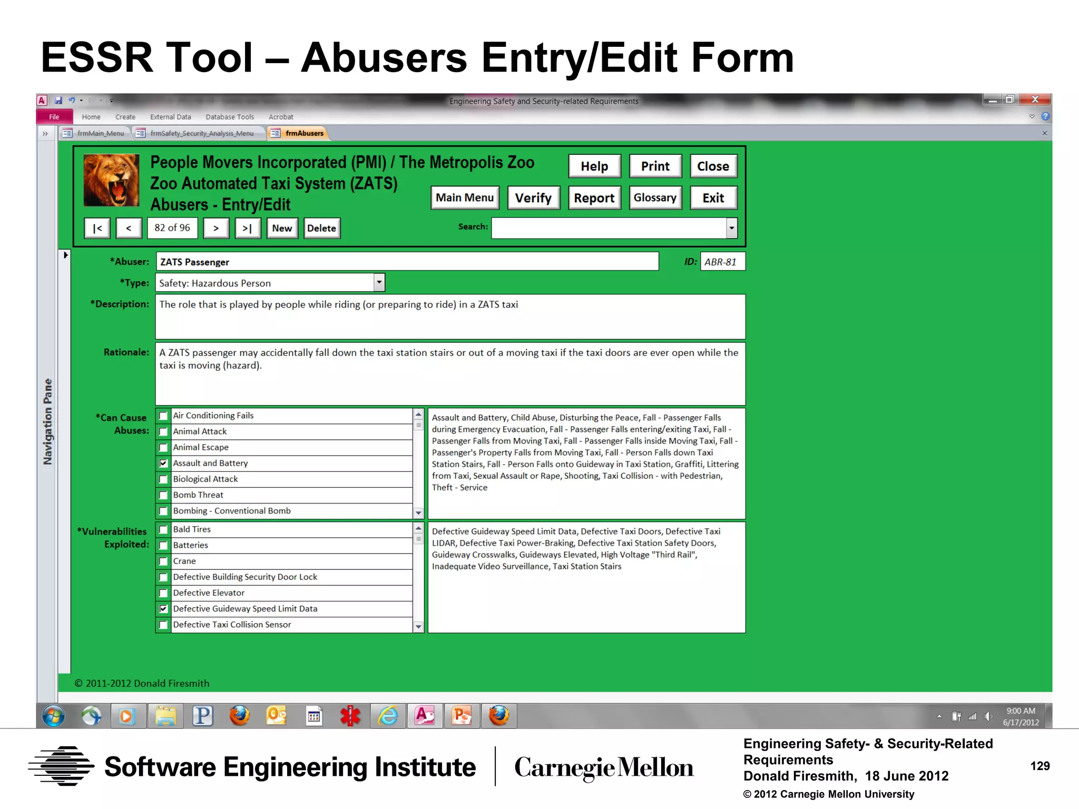The height and width of the screenshot is (809, 1079).
Task: Click the lion logo image
Action: pyautogui.click(x=111, y=180)
